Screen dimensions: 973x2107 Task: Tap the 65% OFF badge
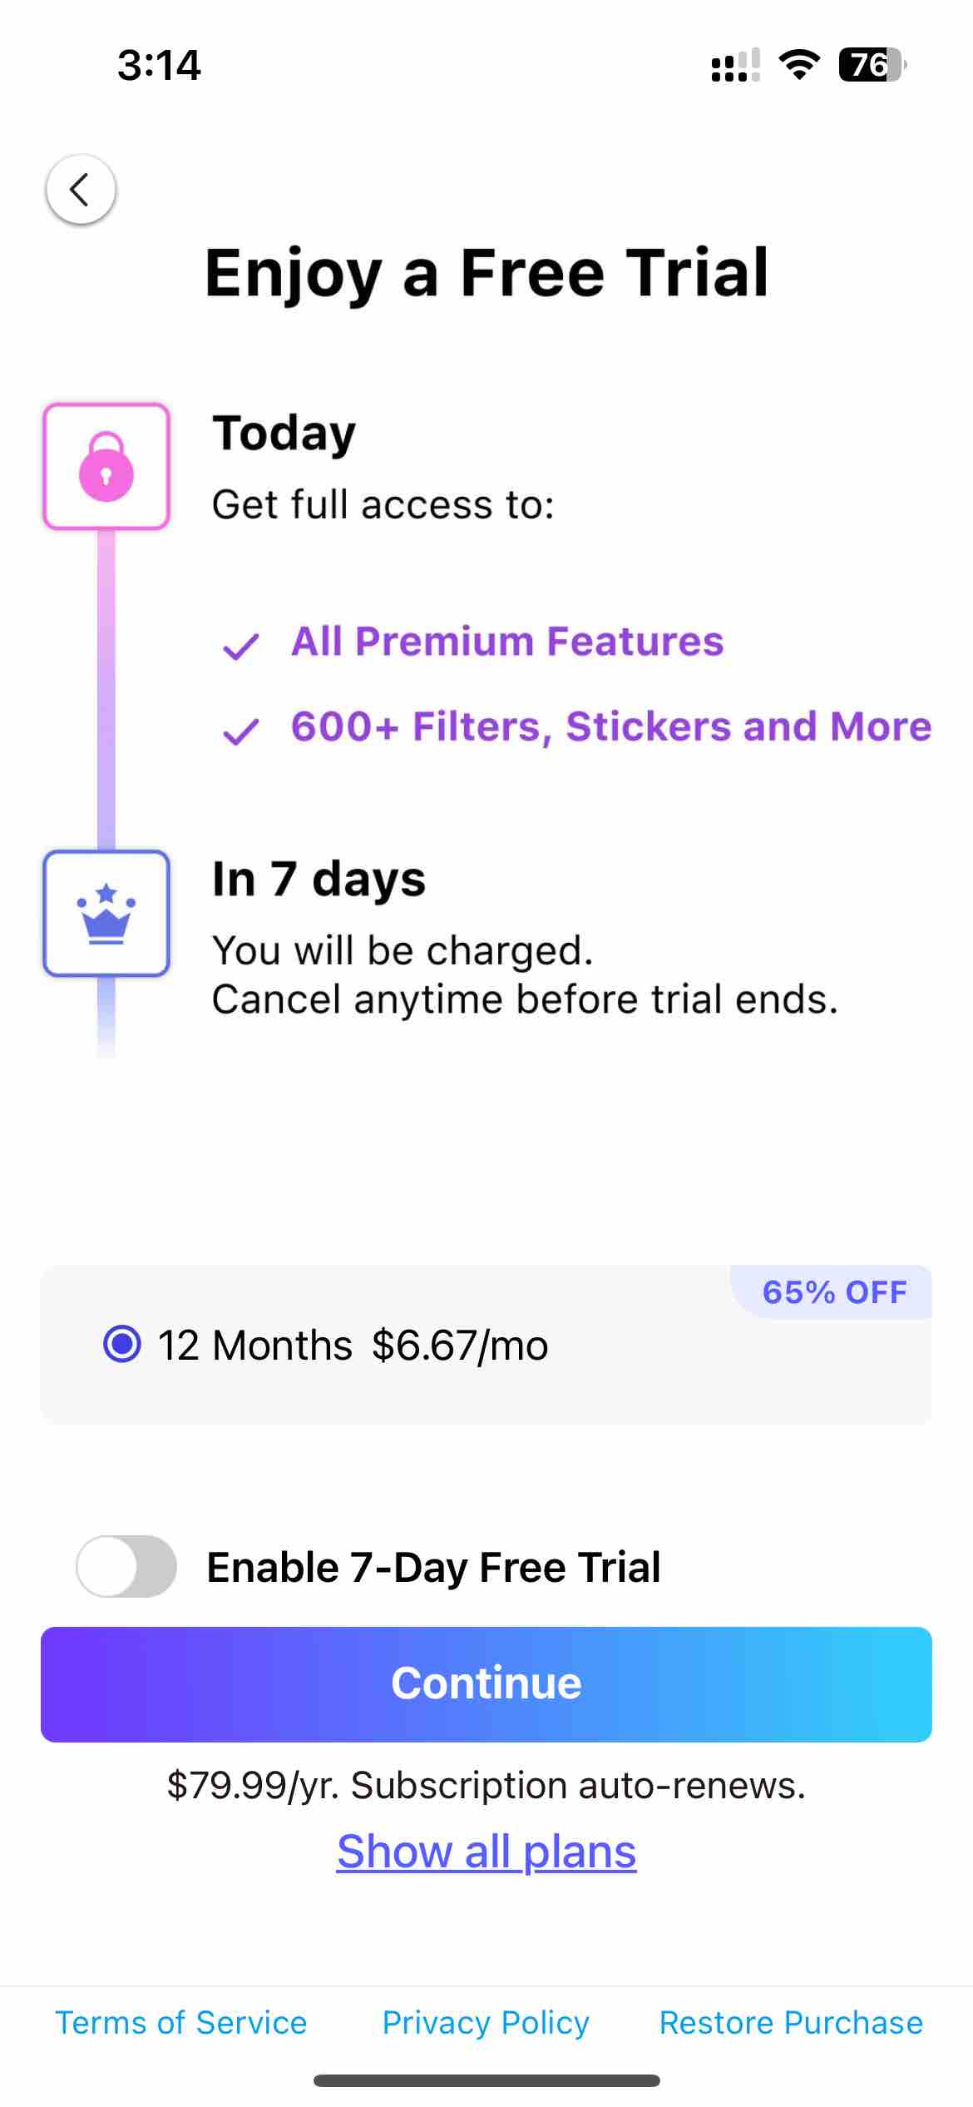click(x=834, y=1292)
